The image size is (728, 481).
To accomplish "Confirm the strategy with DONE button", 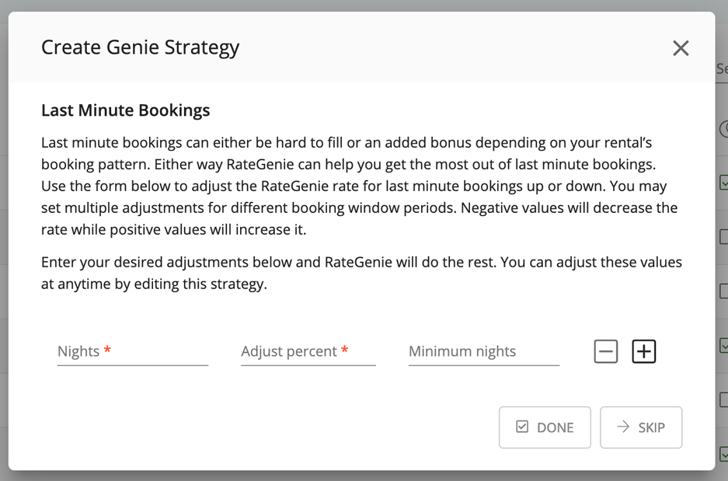I will (x=545, y=427).
